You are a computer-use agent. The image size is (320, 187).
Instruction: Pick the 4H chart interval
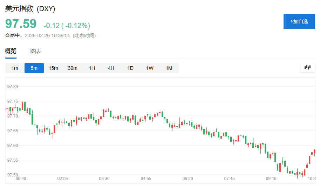click(x=111, y=68)
